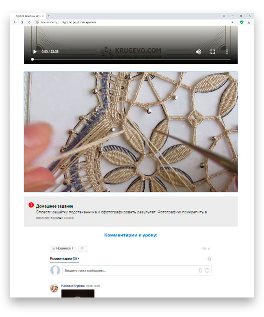Open emoji picker smiley icon
The height and width of the screenshot is (317, 264).
click(207, 271)
